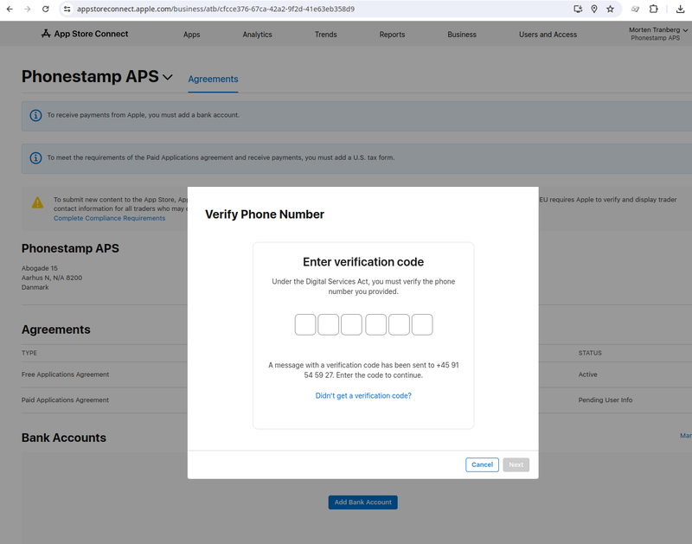Click the fourth verification code digit box

(376, 324)
